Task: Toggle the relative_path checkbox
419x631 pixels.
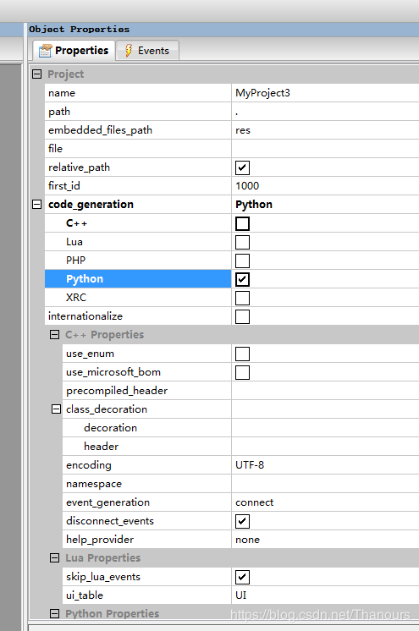Action: click(x=243, y=167)
